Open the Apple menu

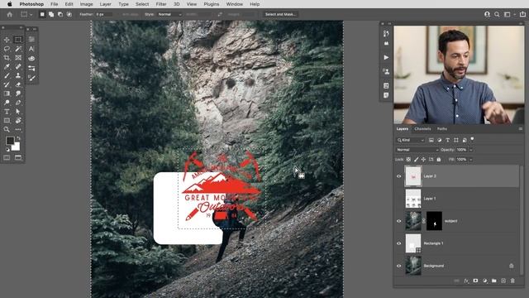[9, 4]
